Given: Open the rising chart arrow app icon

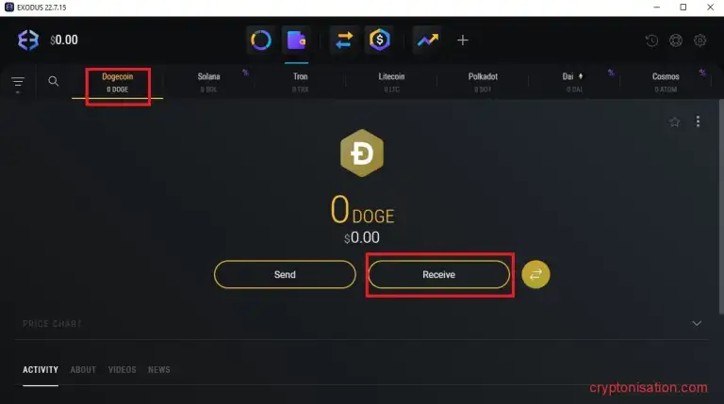Looking at the screenshot, I should point(428,40).
